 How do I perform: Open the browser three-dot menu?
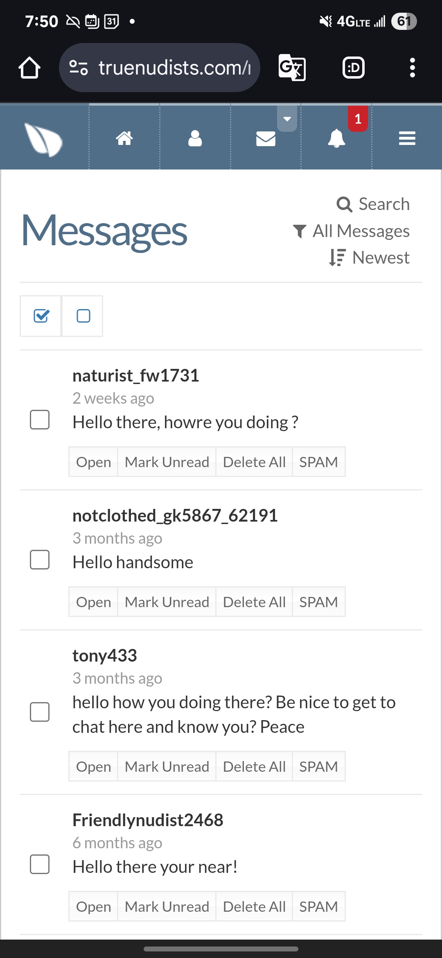[x=412, y=68]
